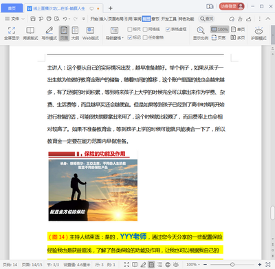Open zoom ratio dialog (显示比例)

tap(201, 33)
